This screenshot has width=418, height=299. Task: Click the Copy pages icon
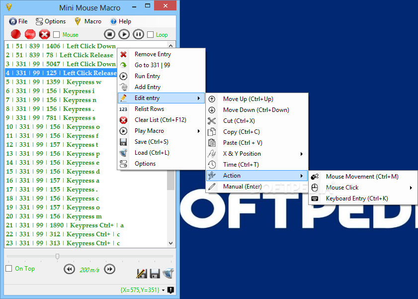click(212, 132)
